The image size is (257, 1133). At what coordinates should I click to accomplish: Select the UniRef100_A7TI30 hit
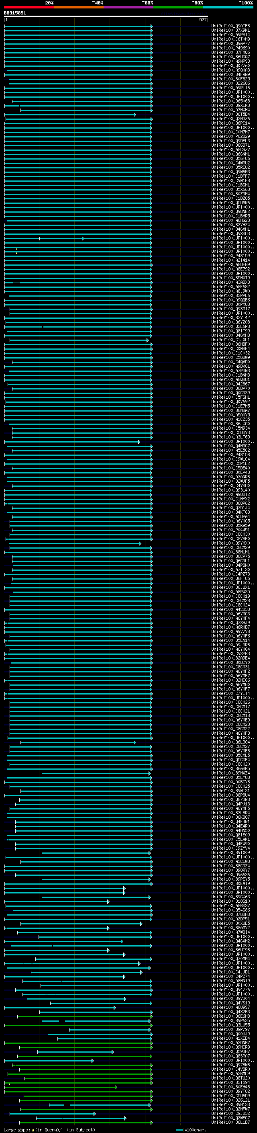230,569
